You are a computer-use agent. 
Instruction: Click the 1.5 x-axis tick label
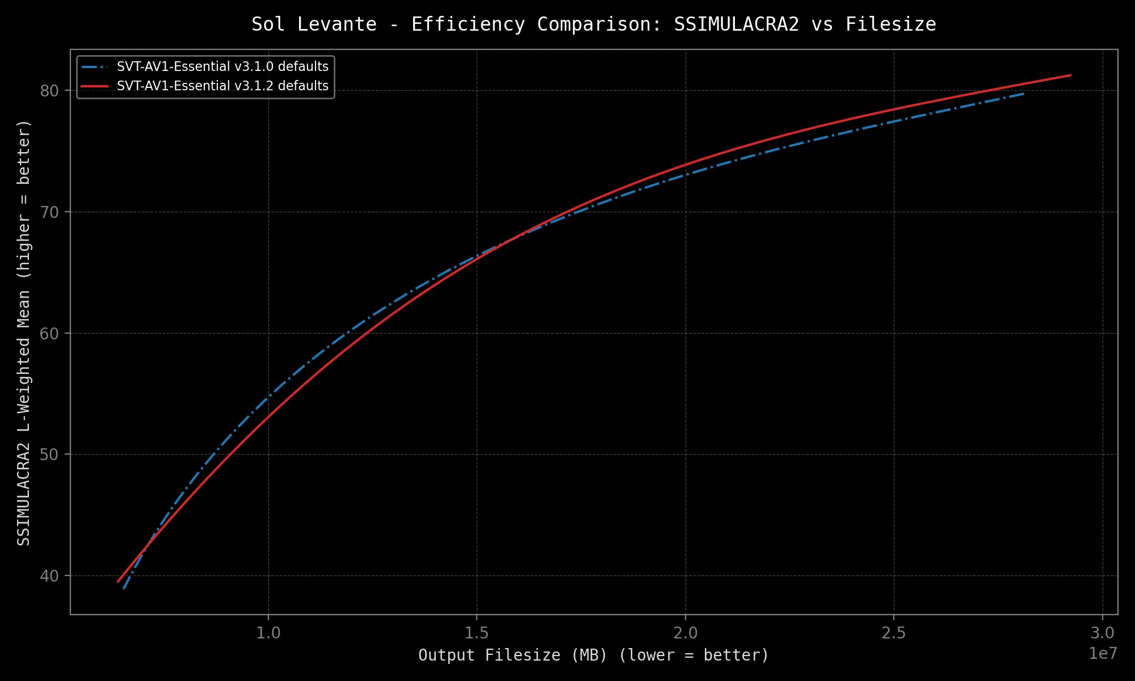477,633
